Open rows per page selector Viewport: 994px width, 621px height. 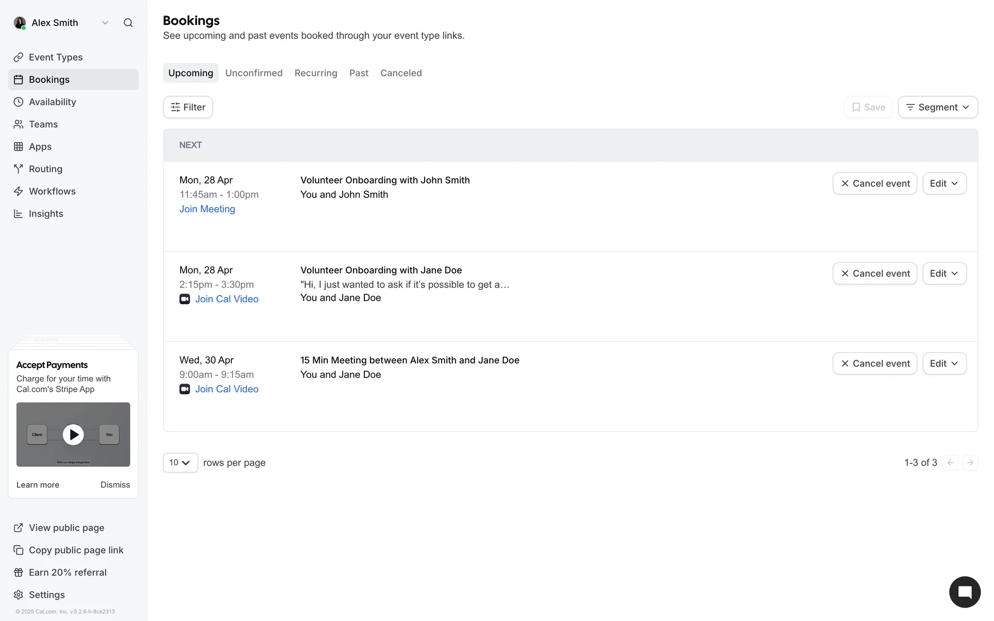180,463
